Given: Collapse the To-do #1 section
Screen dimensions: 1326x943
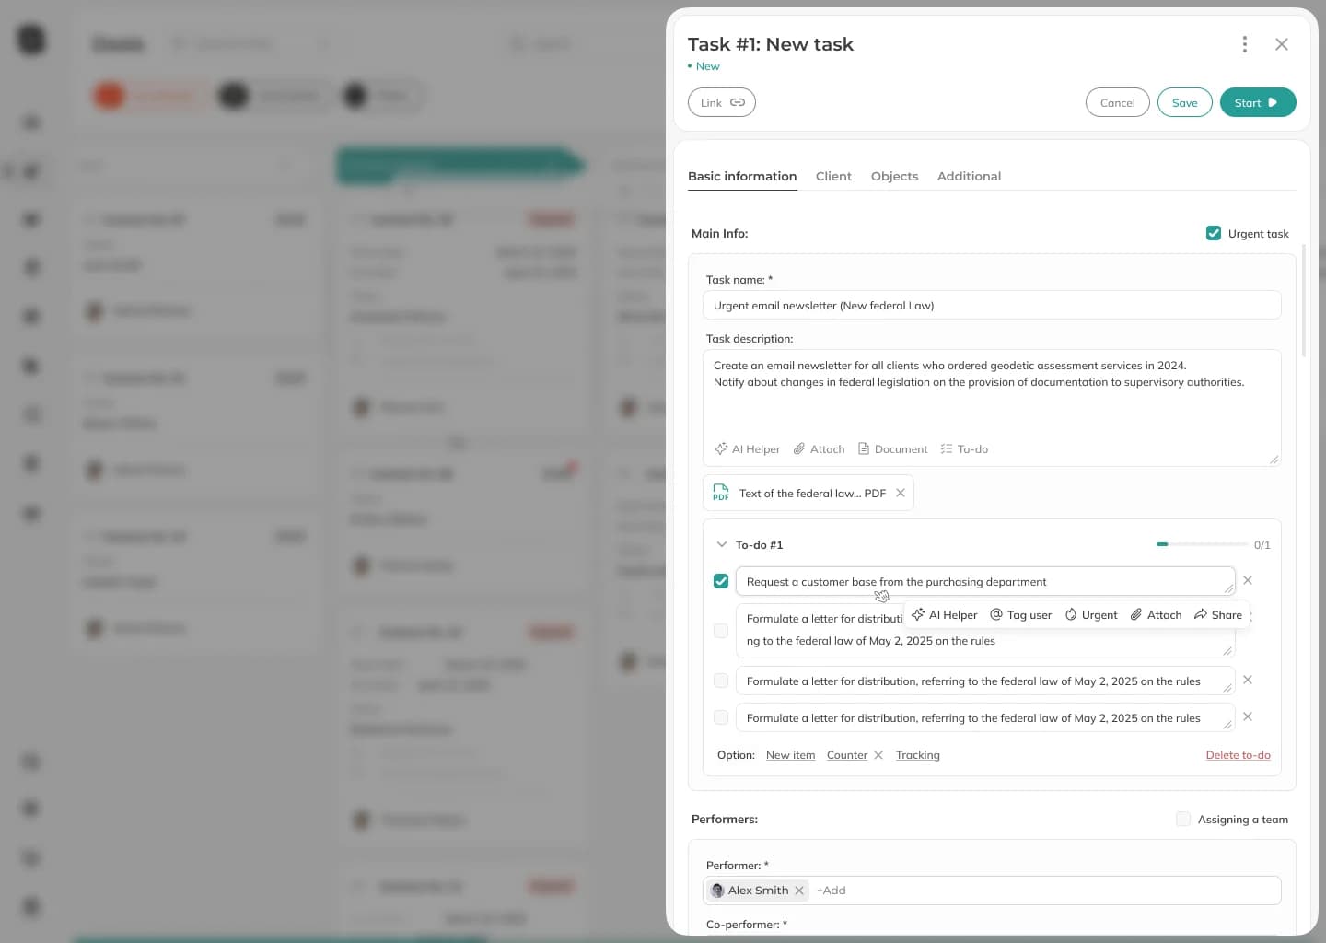Looking at the screenshot, I should [x=722, y=545].
